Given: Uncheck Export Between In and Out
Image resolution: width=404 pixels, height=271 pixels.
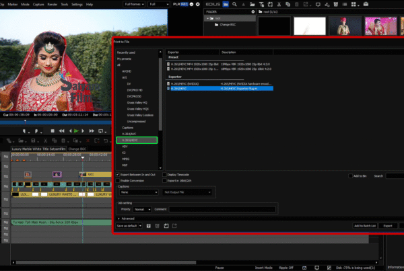Looking at the screenshot, I should tap(118, 175).
